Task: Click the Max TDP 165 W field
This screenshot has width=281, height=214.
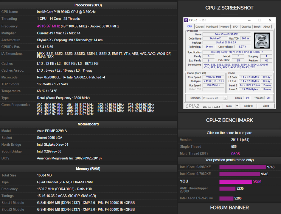Action: (245, 38)
